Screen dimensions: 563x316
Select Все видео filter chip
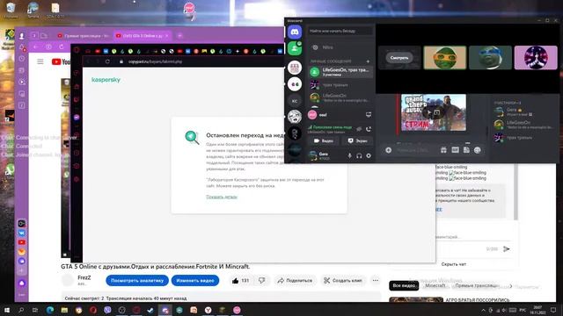tap(404, 285)
